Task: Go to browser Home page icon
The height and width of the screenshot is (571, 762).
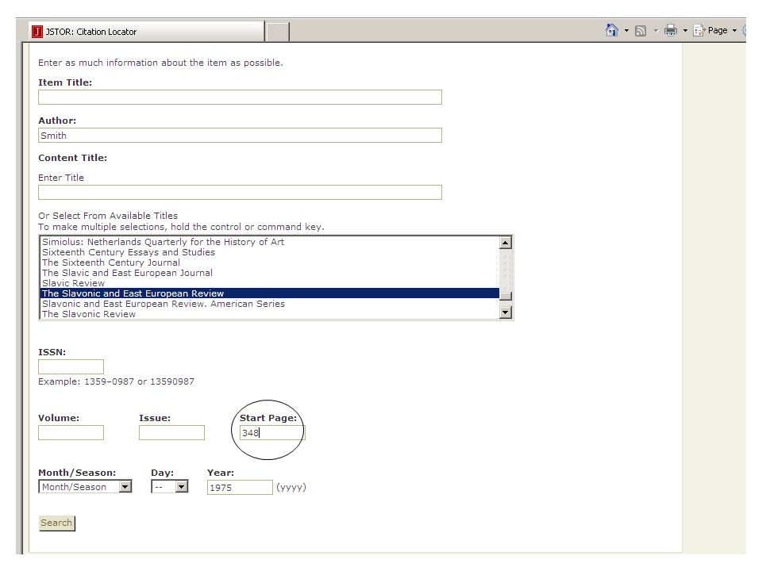Action: (x=612, y=30)
